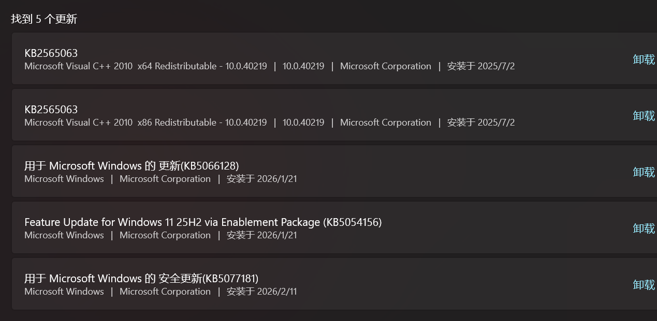
Task: Click Microsoft Corporation on the KB5066128 row
Action: tap(165, 179)
